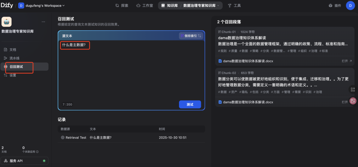Click the blue 测试 button

pos(190,104)
